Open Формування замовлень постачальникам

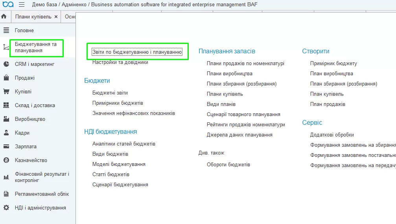click(353, 155)
